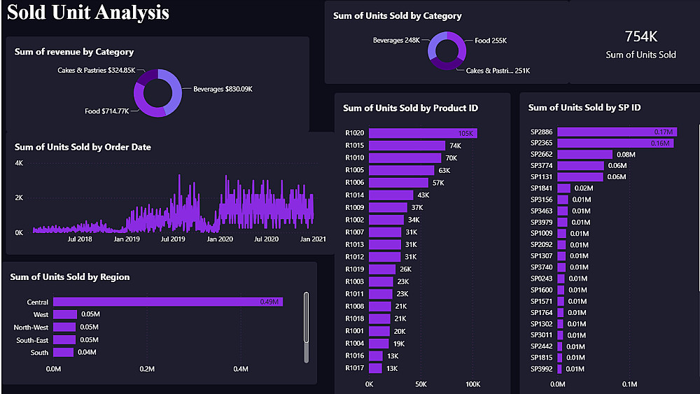700x394 pixels.
Task: Click the R1002 product bar
Action: pos(386,220)
